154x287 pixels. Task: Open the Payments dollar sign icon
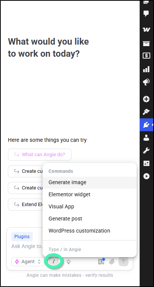(x=146, y=56)
